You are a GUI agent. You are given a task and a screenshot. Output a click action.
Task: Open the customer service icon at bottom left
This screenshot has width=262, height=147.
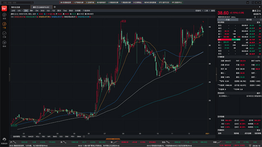tap(5, 139)
